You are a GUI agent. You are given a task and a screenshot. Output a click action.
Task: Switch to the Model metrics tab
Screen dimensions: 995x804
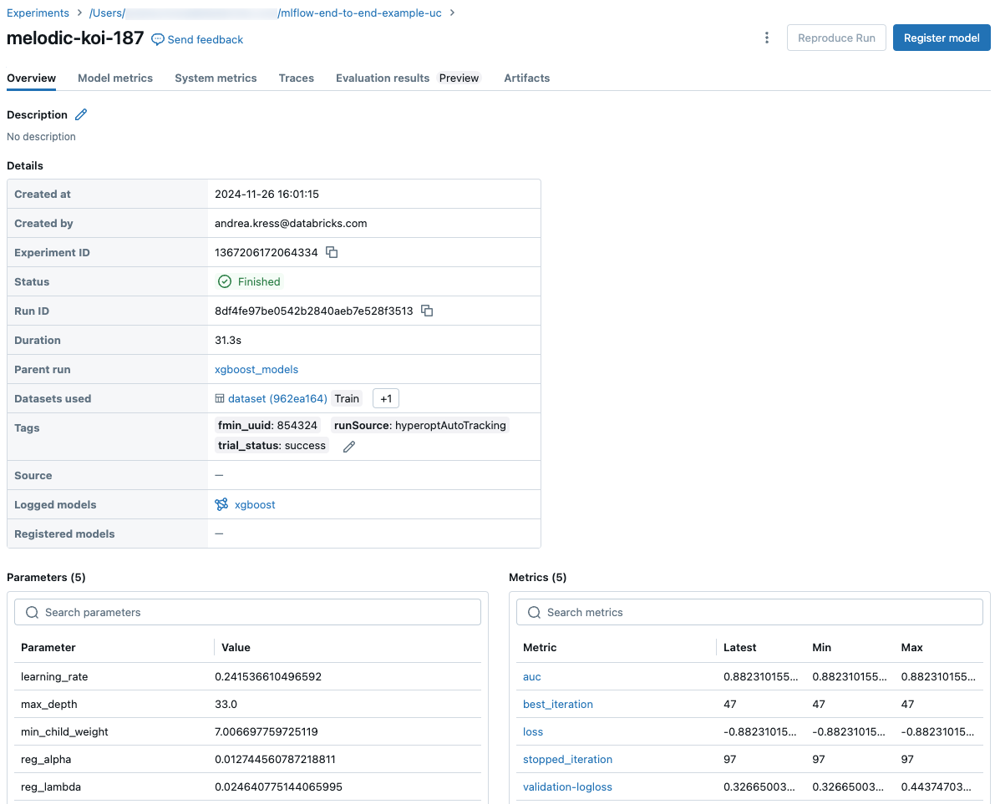115,78
